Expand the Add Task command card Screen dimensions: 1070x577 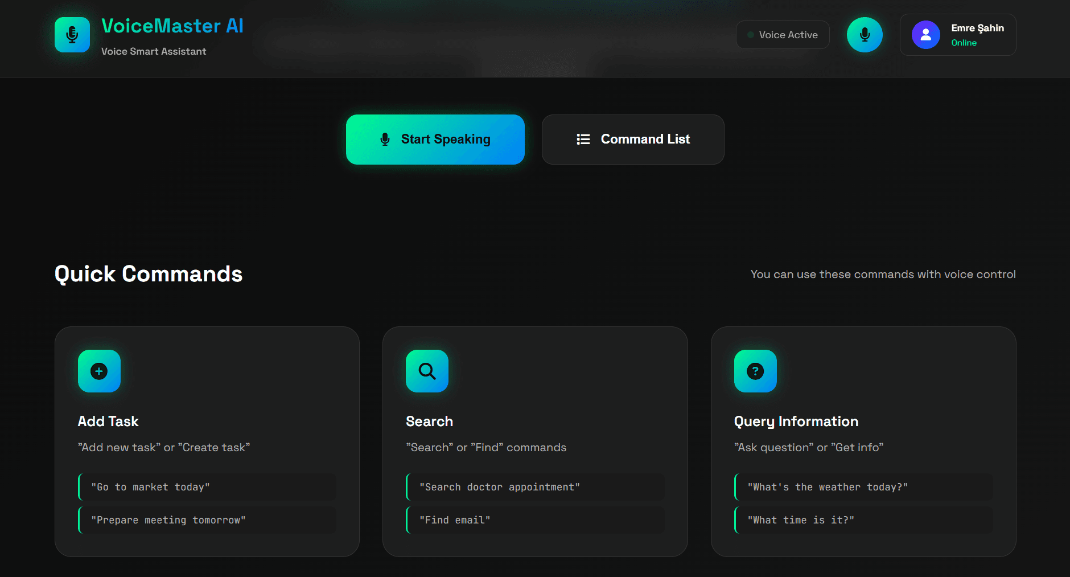(x=207, y=441)
